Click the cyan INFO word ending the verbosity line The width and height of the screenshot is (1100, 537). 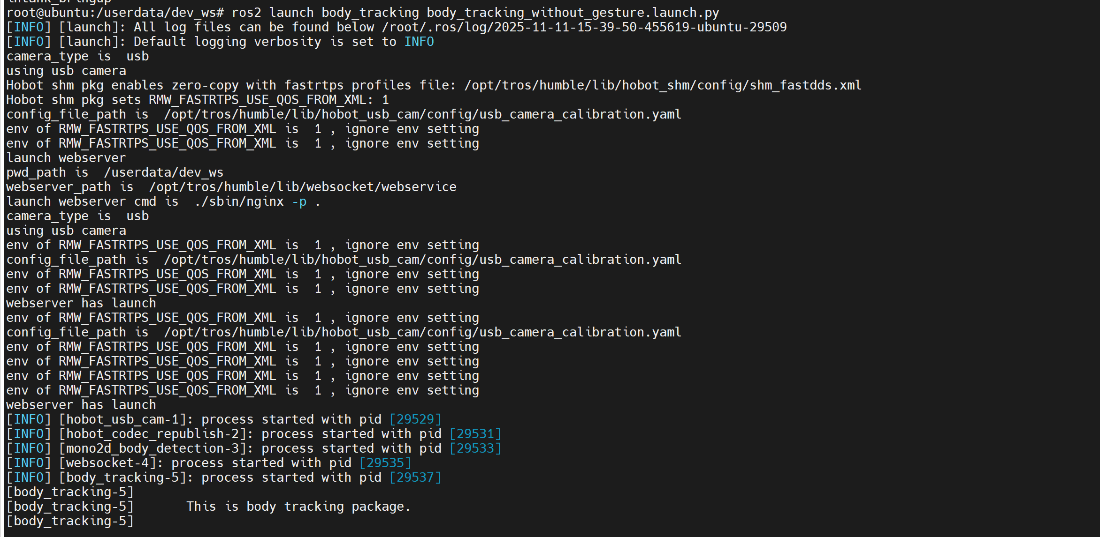(x=419, y=42)
